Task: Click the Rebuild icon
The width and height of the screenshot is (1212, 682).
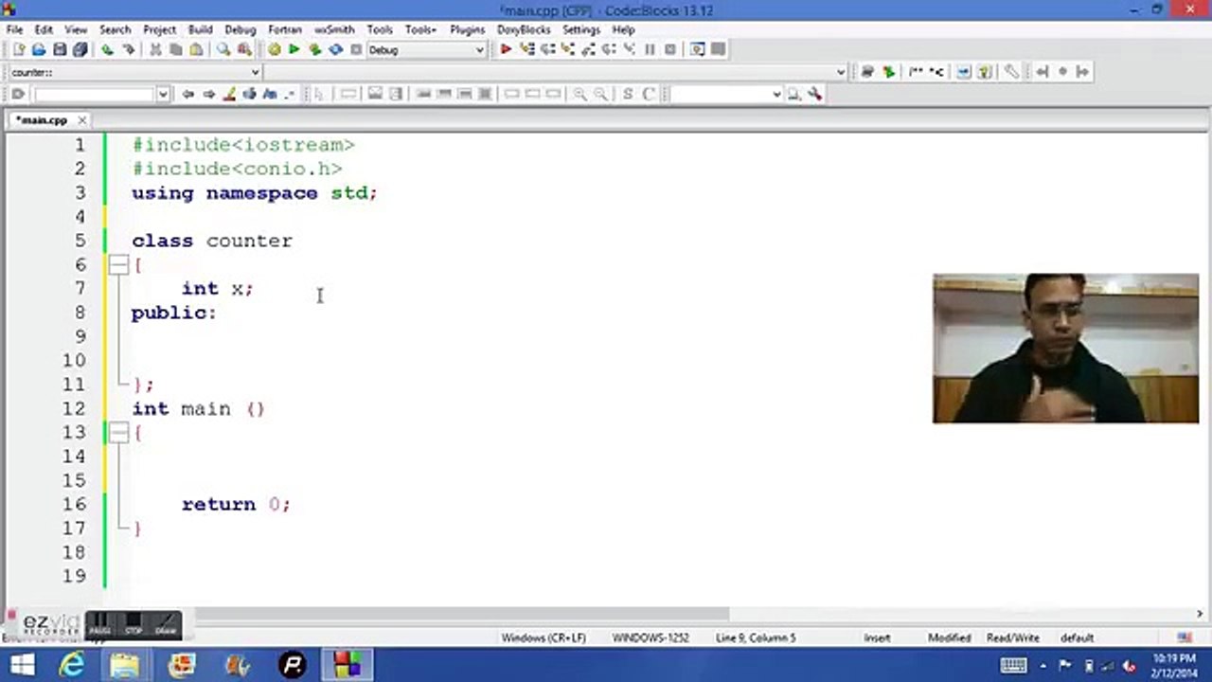Action: 336,49
